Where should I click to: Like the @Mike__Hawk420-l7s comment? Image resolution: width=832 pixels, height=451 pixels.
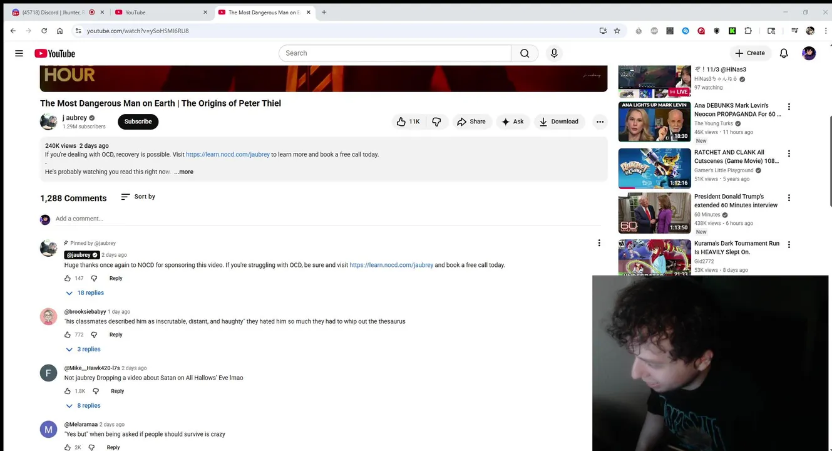pyautogui.click(x=68, y=391)
